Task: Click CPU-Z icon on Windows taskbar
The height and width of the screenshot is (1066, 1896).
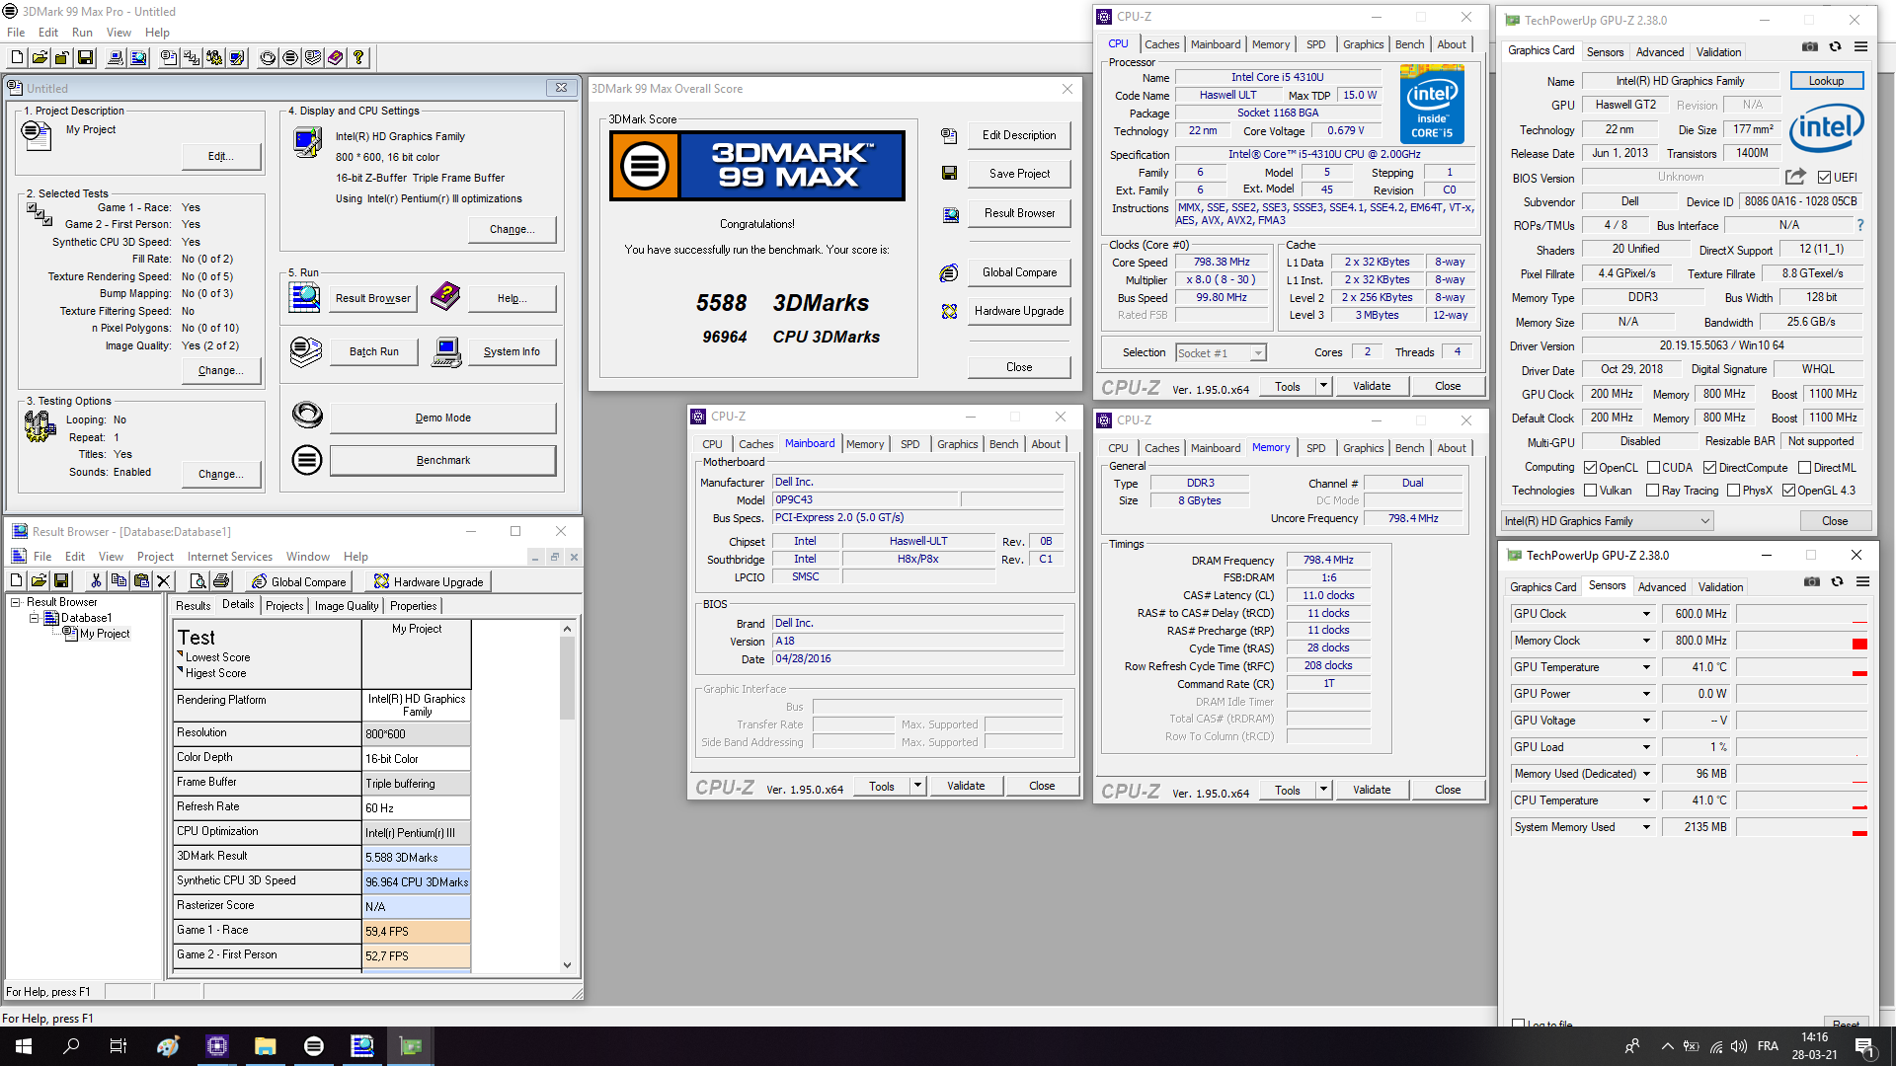Action: click(217, 1046)
